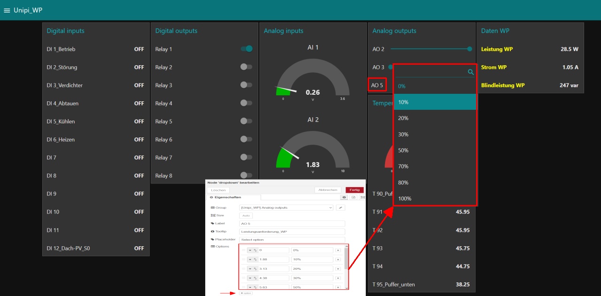The width and height of the screenshot is (601, 296).
Task: Delete the 50% option row with its x button
Action: 338,287
